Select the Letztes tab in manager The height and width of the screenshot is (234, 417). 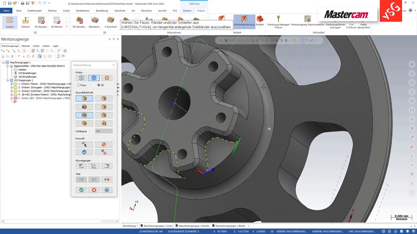click(46, 46)
